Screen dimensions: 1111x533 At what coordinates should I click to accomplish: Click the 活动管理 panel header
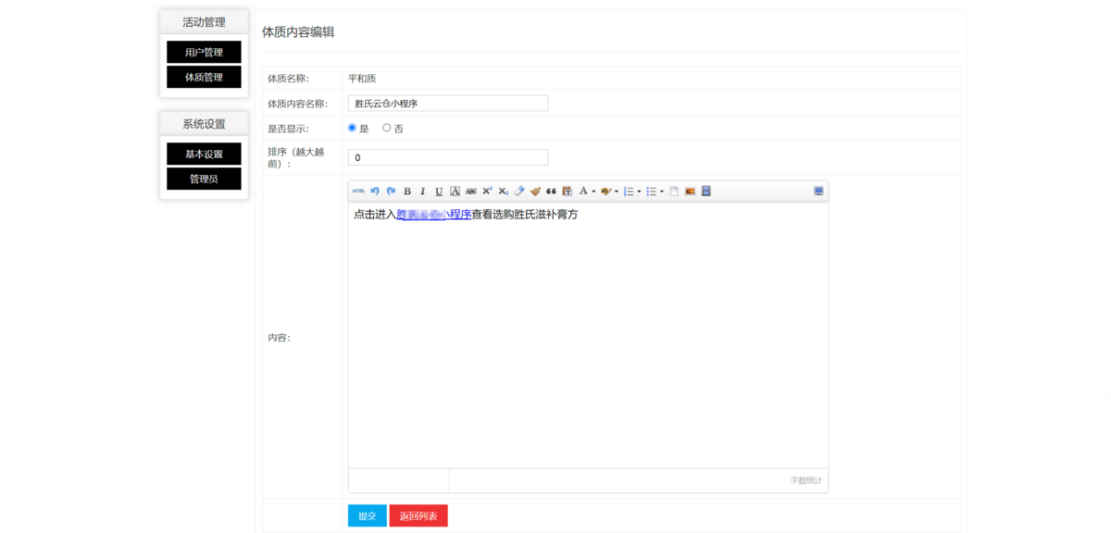(204, 22)
